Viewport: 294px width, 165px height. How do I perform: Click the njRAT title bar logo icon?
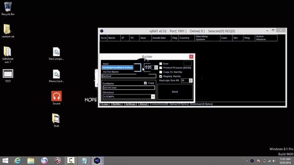(x=102, y=31)
